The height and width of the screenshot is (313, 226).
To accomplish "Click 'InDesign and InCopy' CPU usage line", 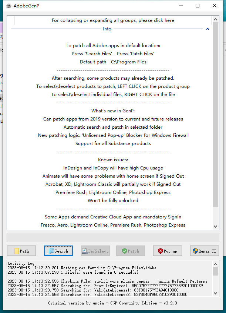I will 113,168.
